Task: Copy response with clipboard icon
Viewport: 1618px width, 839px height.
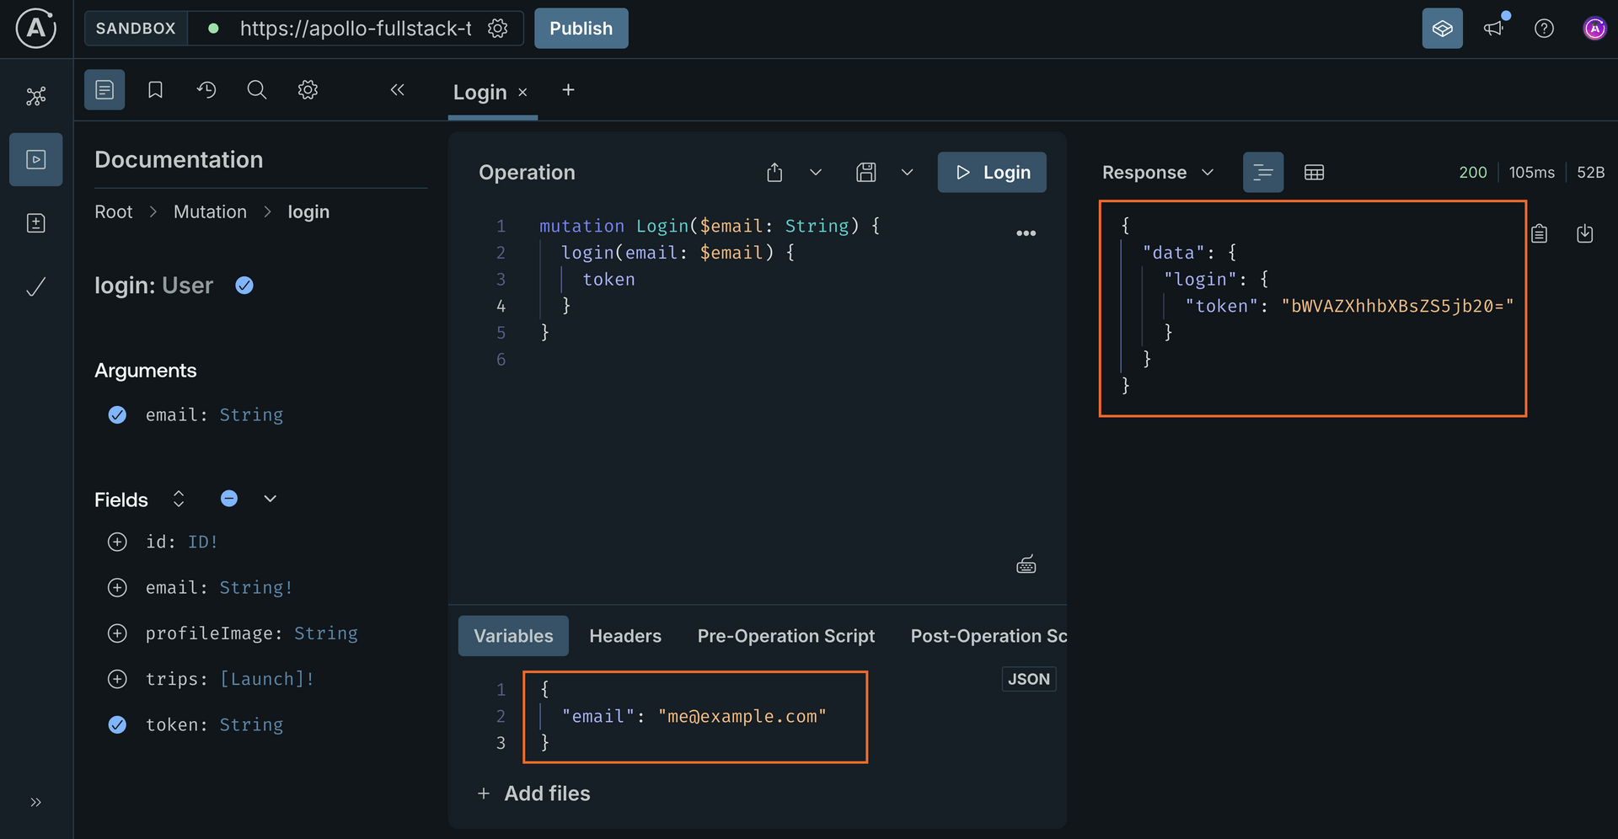Action: coord(1539,233)
